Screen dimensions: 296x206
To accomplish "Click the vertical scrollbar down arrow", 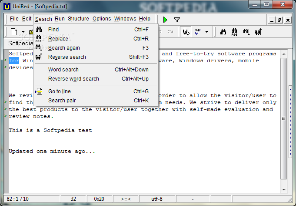I will (284, 189).
